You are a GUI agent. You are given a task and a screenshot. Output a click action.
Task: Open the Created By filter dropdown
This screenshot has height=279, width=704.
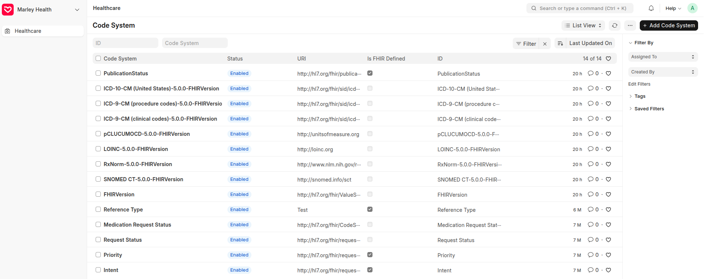663,72
